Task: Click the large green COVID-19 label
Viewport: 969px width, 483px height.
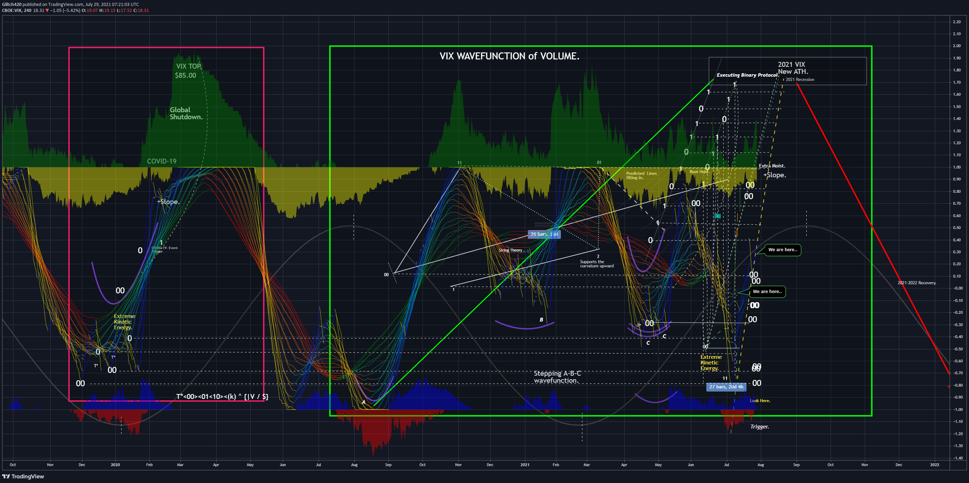Action: point(161,161)
